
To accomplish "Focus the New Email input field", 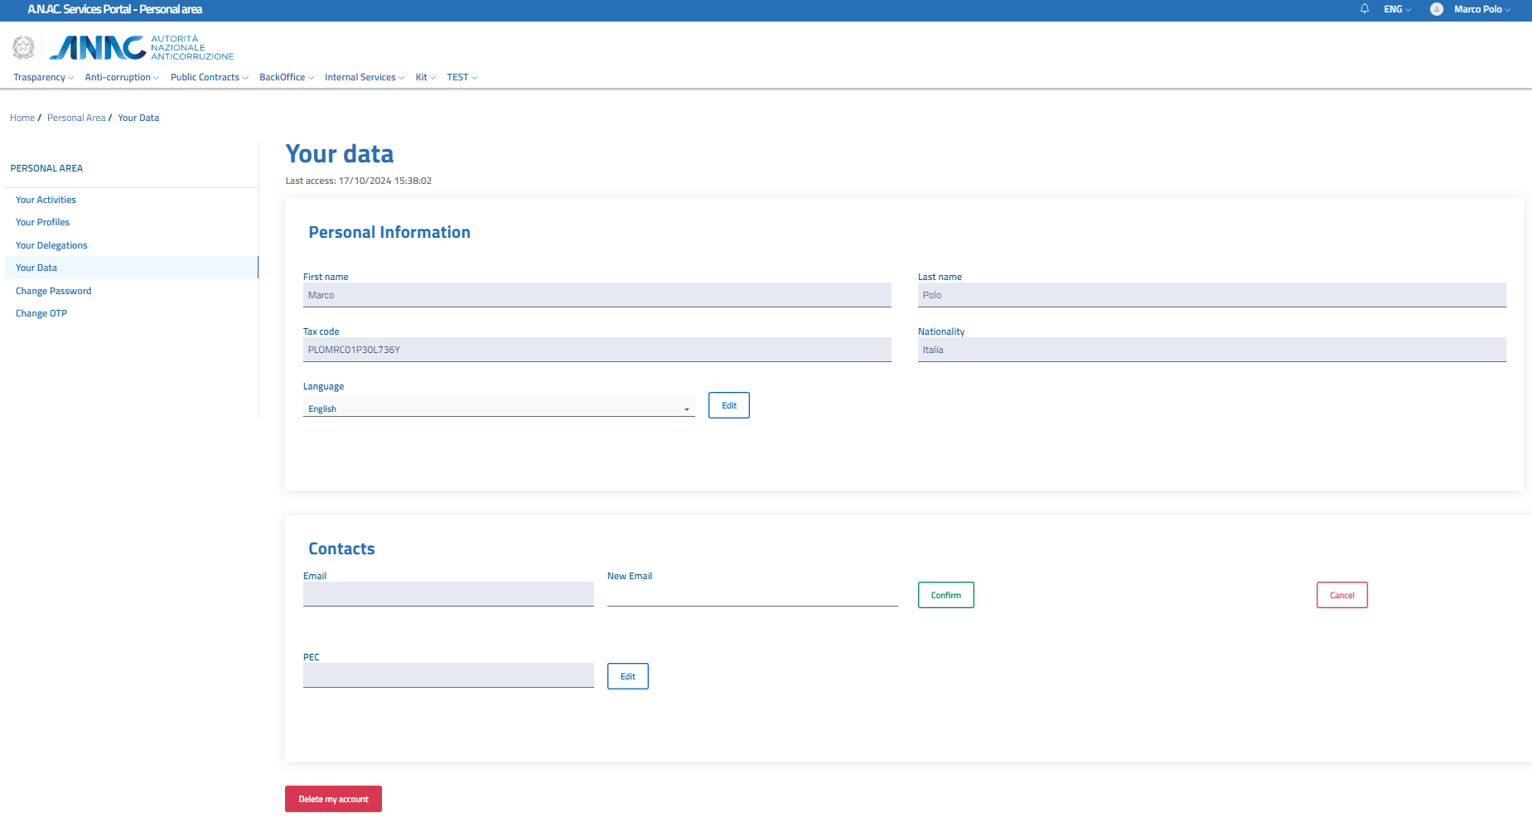I will click(x=752, y=594).
